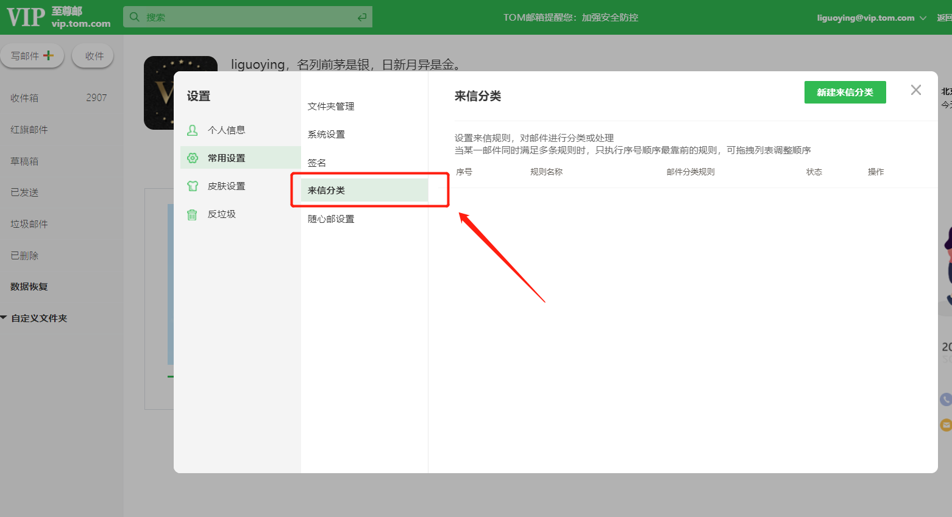Open the 红旗邮件 folder

click(x=28, y=129)
